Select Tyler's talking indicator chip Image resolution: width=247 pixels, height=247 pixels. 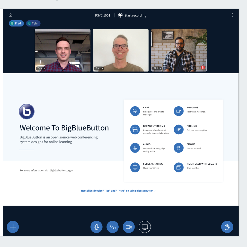tap(33, 23)
